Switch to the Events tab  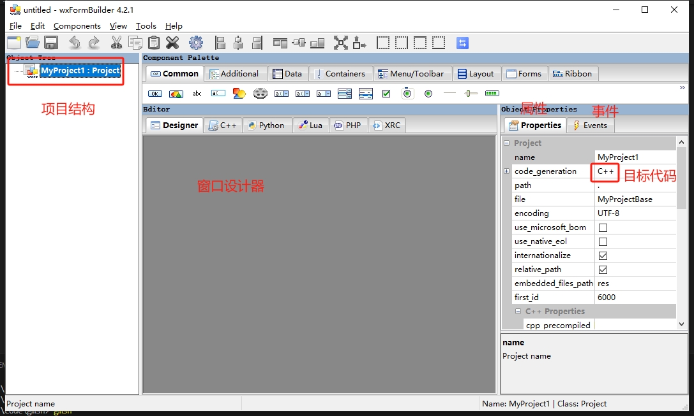pyautogui.click(x=591, y=126)
